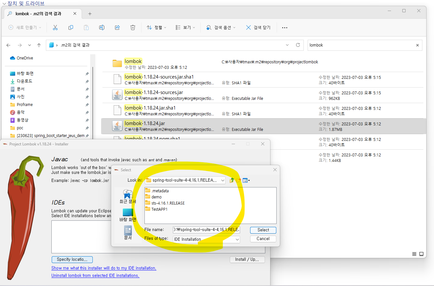Close the Select dialog with X
Screen dimensions: 434x286
[275, 170]
